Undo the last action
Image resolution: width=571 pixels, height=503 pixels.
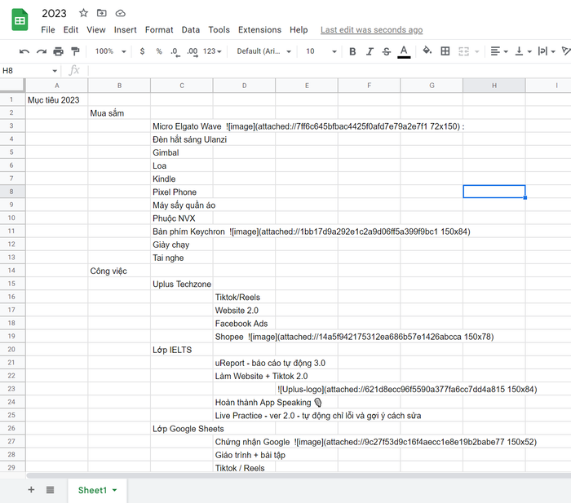click(x=24, y=51)
